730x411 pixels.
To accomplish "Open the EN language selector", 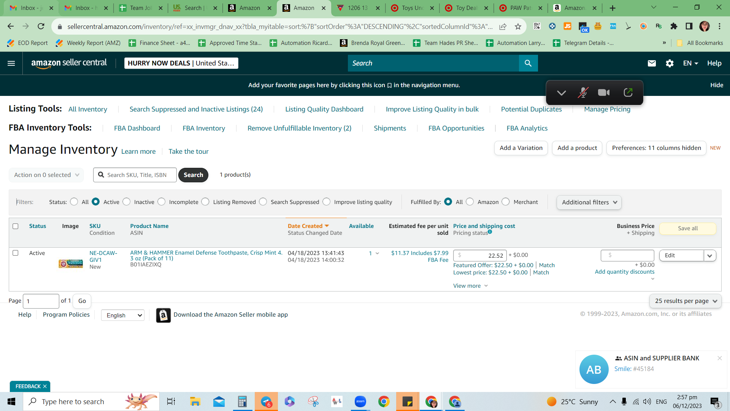I will [690, 63].
